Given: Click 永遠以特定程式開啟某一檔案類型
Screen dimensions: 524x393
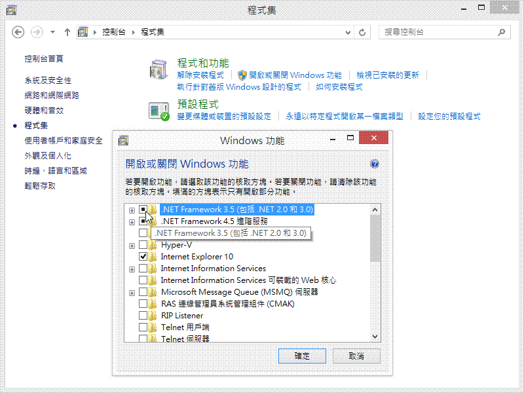Looking at the screenshot, I should pyautogui.click(x=345, y=117).
